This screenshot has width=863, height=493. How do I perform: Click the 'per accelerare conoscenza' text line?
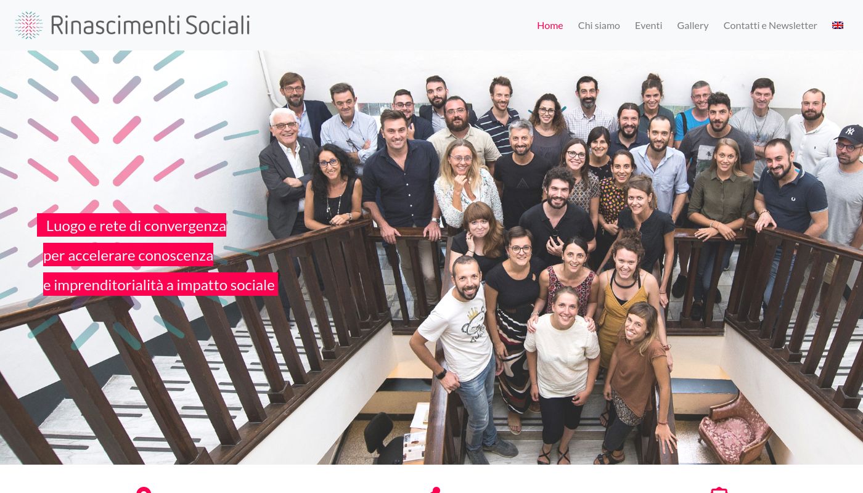click(128, 255)
